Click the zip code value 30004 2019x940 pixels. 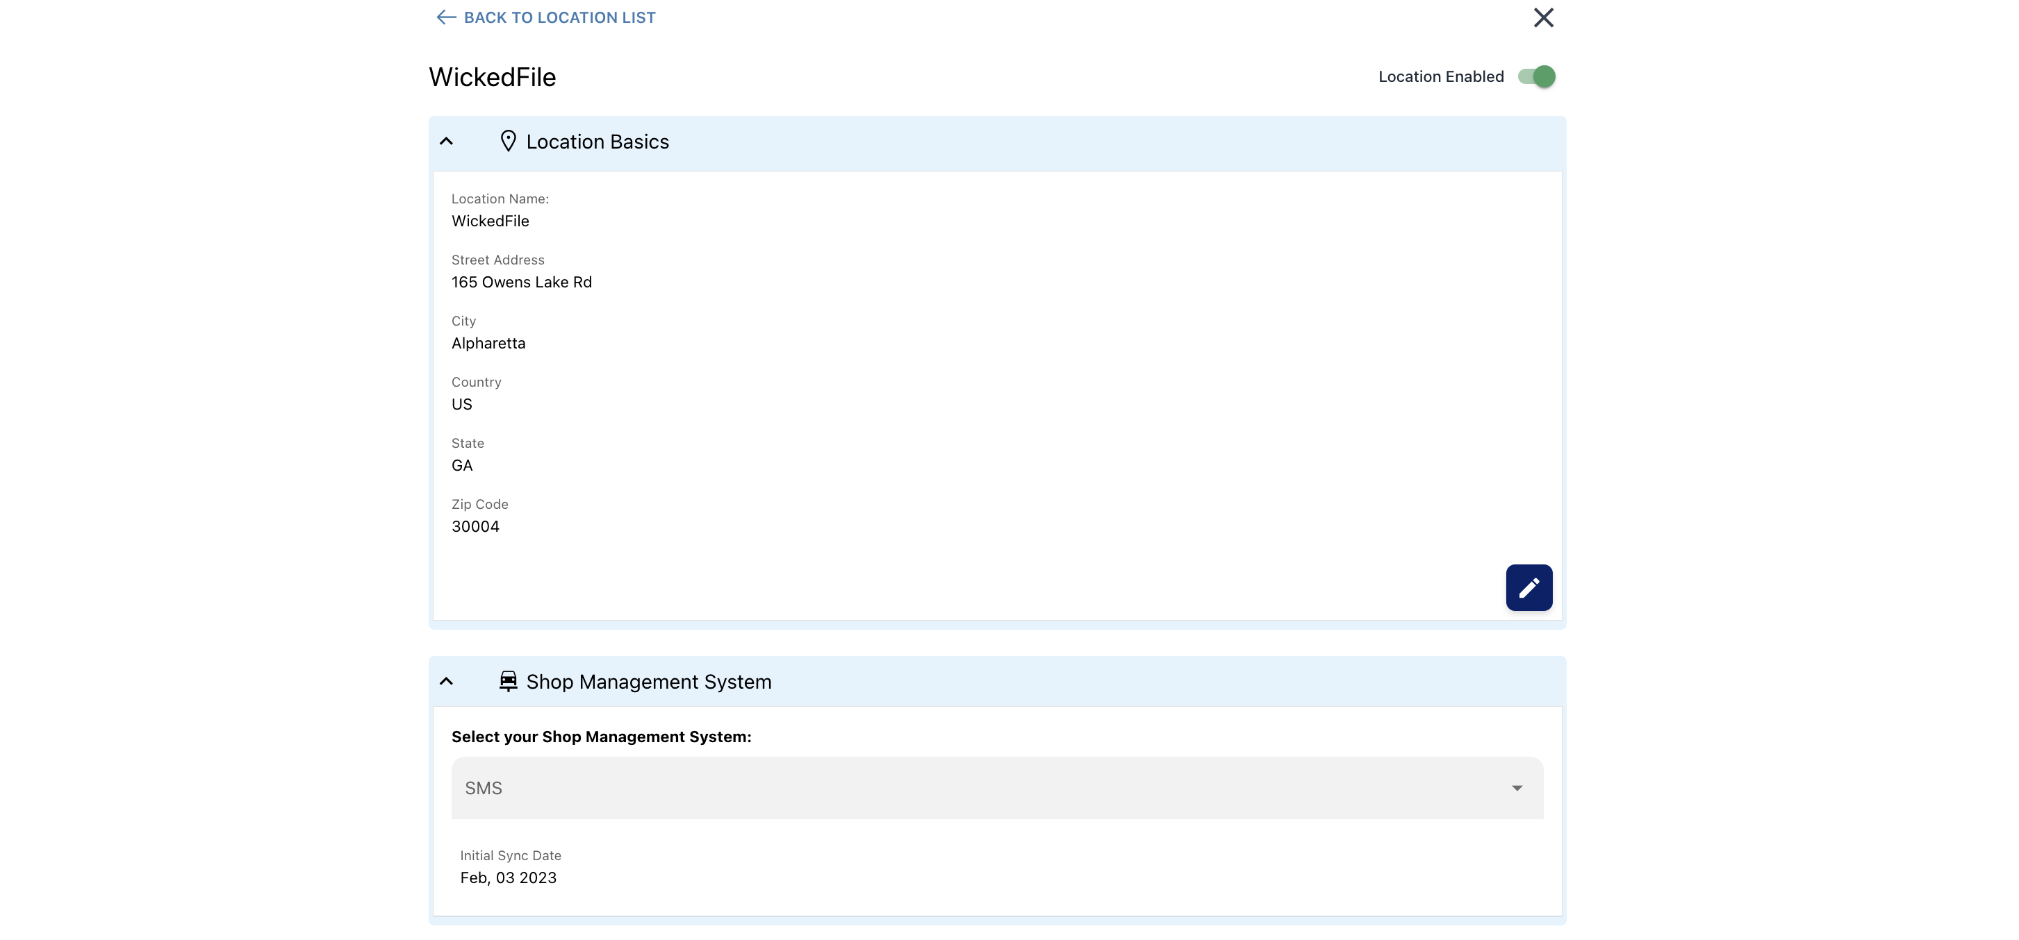[475, 526]
